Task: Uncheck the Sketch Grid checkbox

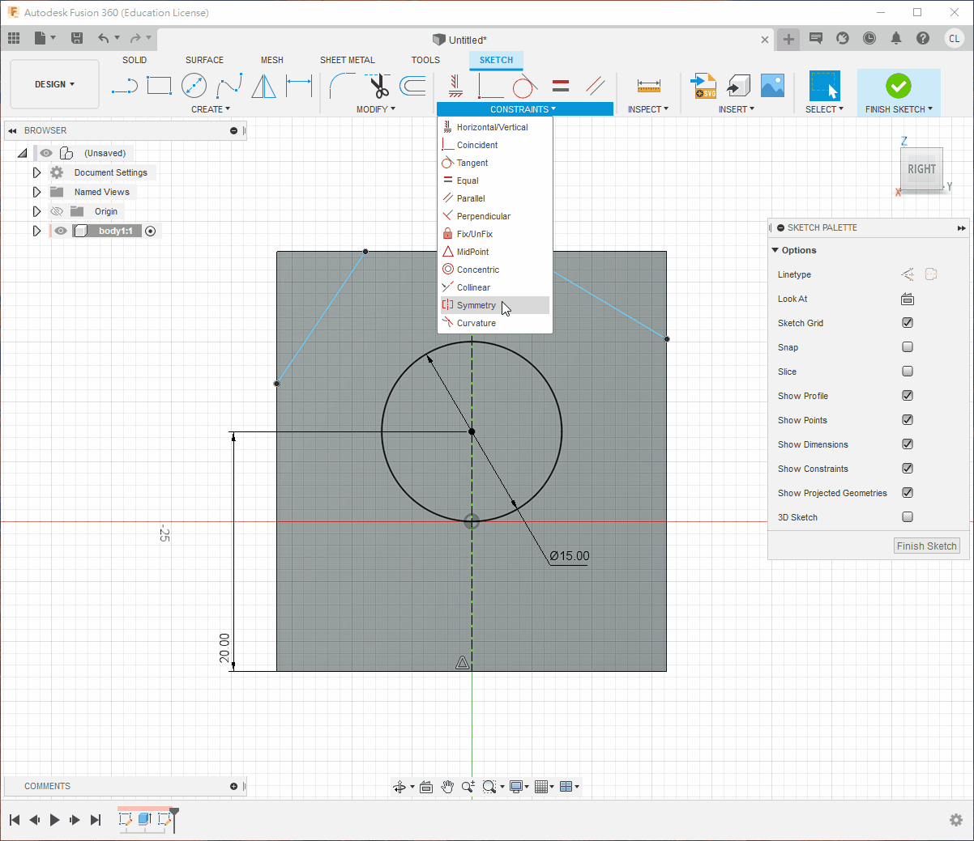Action: click(908, 323)
